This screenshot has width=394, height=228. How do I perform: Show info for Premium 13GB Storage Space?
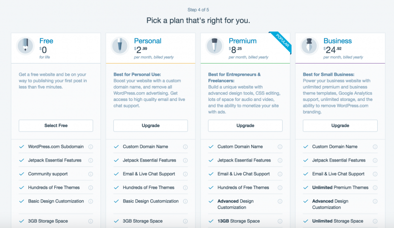click(280, 221)
